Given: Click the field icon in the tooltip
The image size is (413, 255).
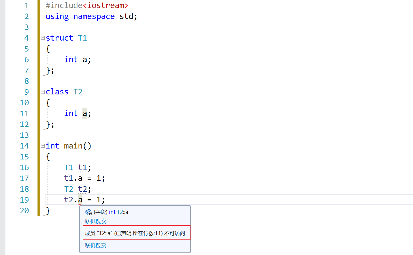Looking at the screenshot, I should coord(88,212).
